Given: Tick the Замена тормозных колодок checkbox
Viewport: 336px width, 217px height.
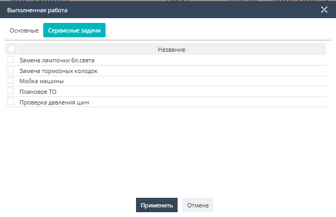Looking at the screenshot, I should pos(11,70).
